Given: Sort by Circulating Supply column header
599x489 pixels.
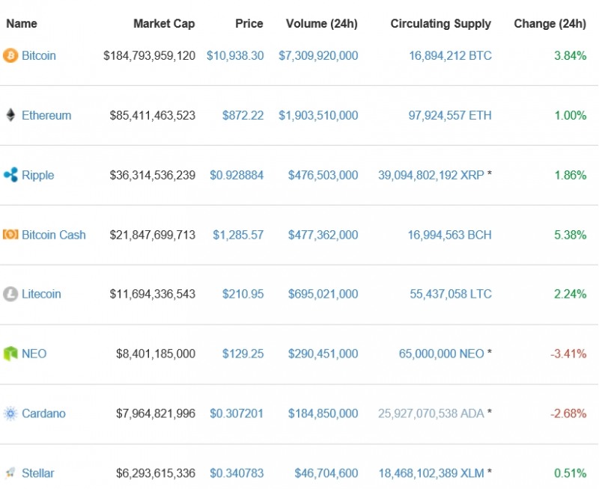Looking at the screenshot, I should click(x=440, y=24).
